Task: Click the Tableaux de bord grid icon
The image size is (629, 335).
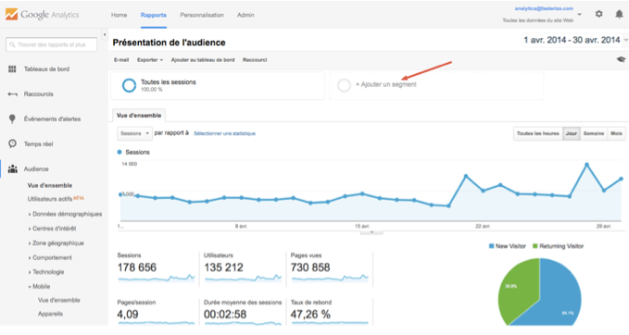Action: (x=12, y=68)
